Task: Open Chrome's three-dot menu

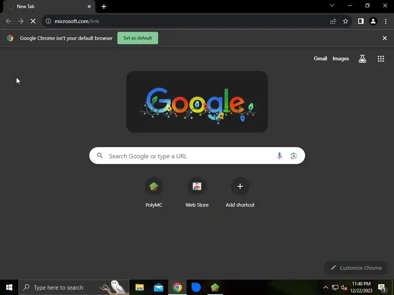Action: 386,22
